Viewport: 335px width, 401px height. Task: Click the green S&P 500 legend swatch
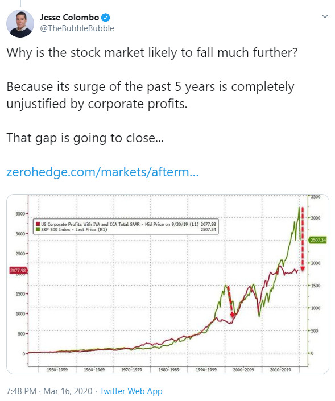[38, 229]
